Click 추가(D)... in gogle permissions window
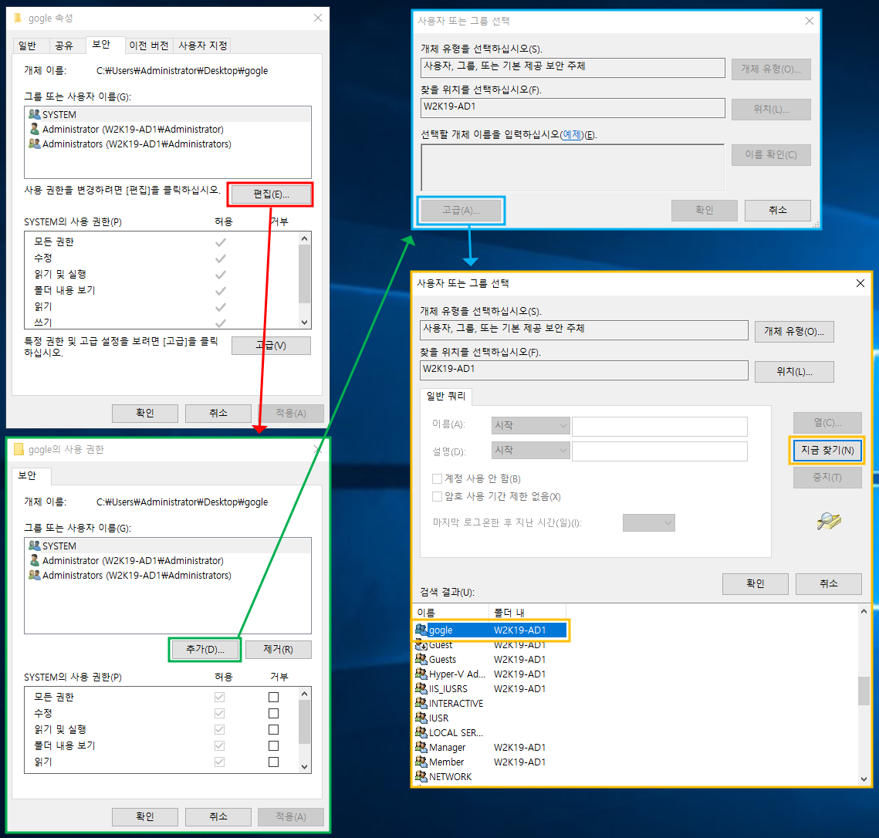Screen dimensions: 879x838 pos(205,649)
